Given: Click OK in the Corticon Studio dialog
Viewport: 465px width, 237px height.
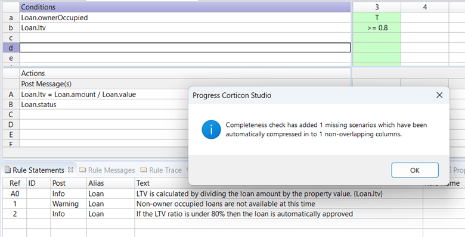Looking at the screenshot, I should [414, 170].
